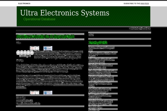Click the Share button after post body

pos(48,93)
